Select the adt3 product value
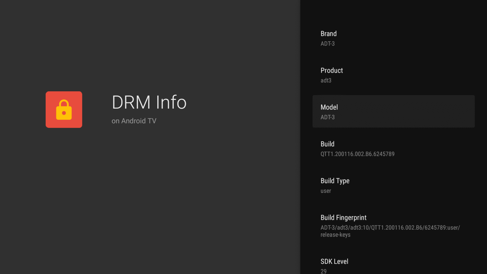Screen dimensions: 487x274 (326, 80)
